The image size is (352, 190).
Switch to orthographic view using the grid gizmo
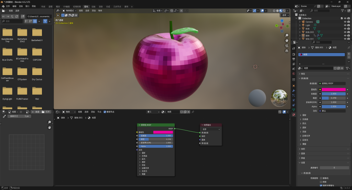pyautogui.click(x=287, y=51)
